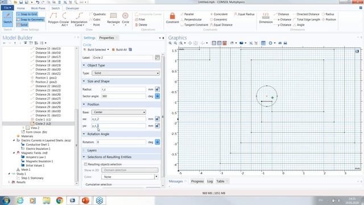Click the Radius input field
364x205 pixels.
point(123,89)
